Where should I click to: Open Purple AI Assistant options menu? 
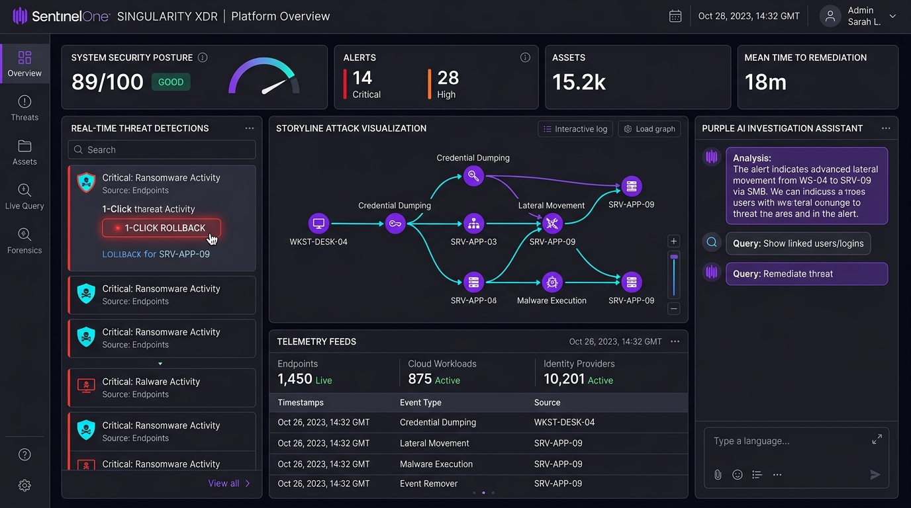885,128
